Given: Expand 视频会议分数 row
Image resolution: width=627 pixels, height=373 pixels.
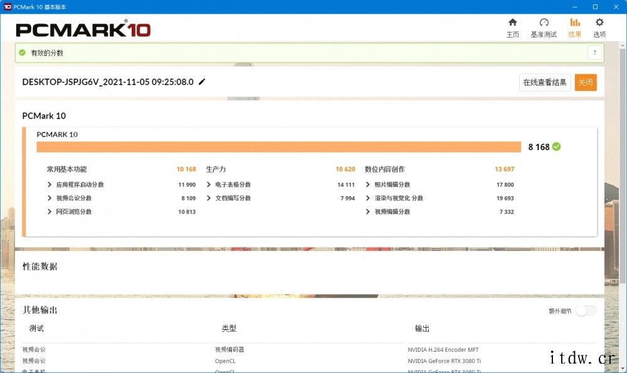Looking at the screenshot, I should click(50, 198).
